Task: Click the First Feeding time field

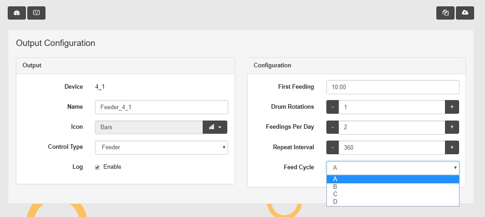Action: click(x=393, y=87)
